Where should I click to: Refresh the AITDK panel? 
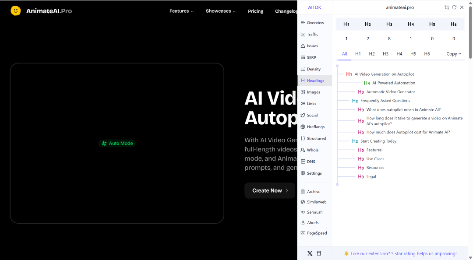(454, 7)
